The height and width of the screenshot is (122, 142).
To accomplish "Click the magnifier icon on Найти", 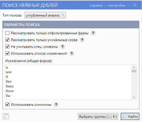I will [x=124, y=116].
